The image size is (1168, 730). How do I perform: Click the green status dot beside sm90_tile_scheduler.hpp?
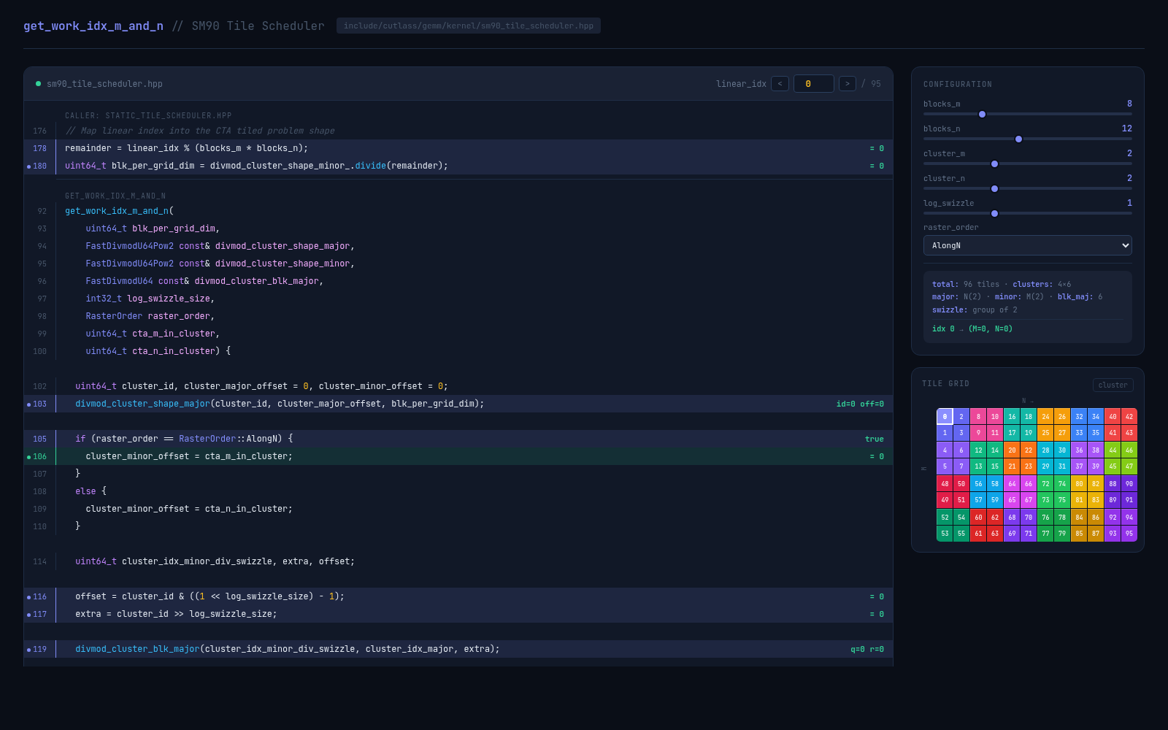(38, 83)
